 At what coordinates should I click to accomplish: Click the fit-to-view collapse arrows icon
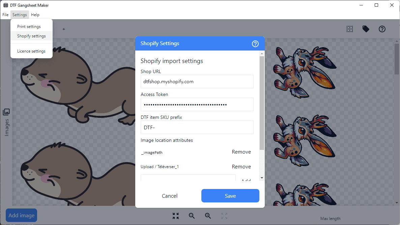click(x=176, y=216)
